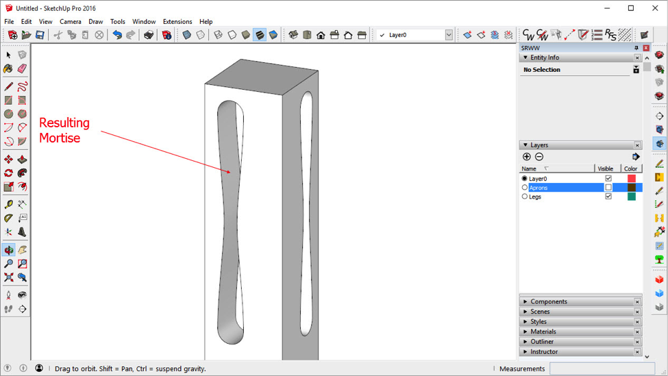Click the Save floppy disk icon
Viewport: 668px width, 376px height.
[x=40, y=35]
